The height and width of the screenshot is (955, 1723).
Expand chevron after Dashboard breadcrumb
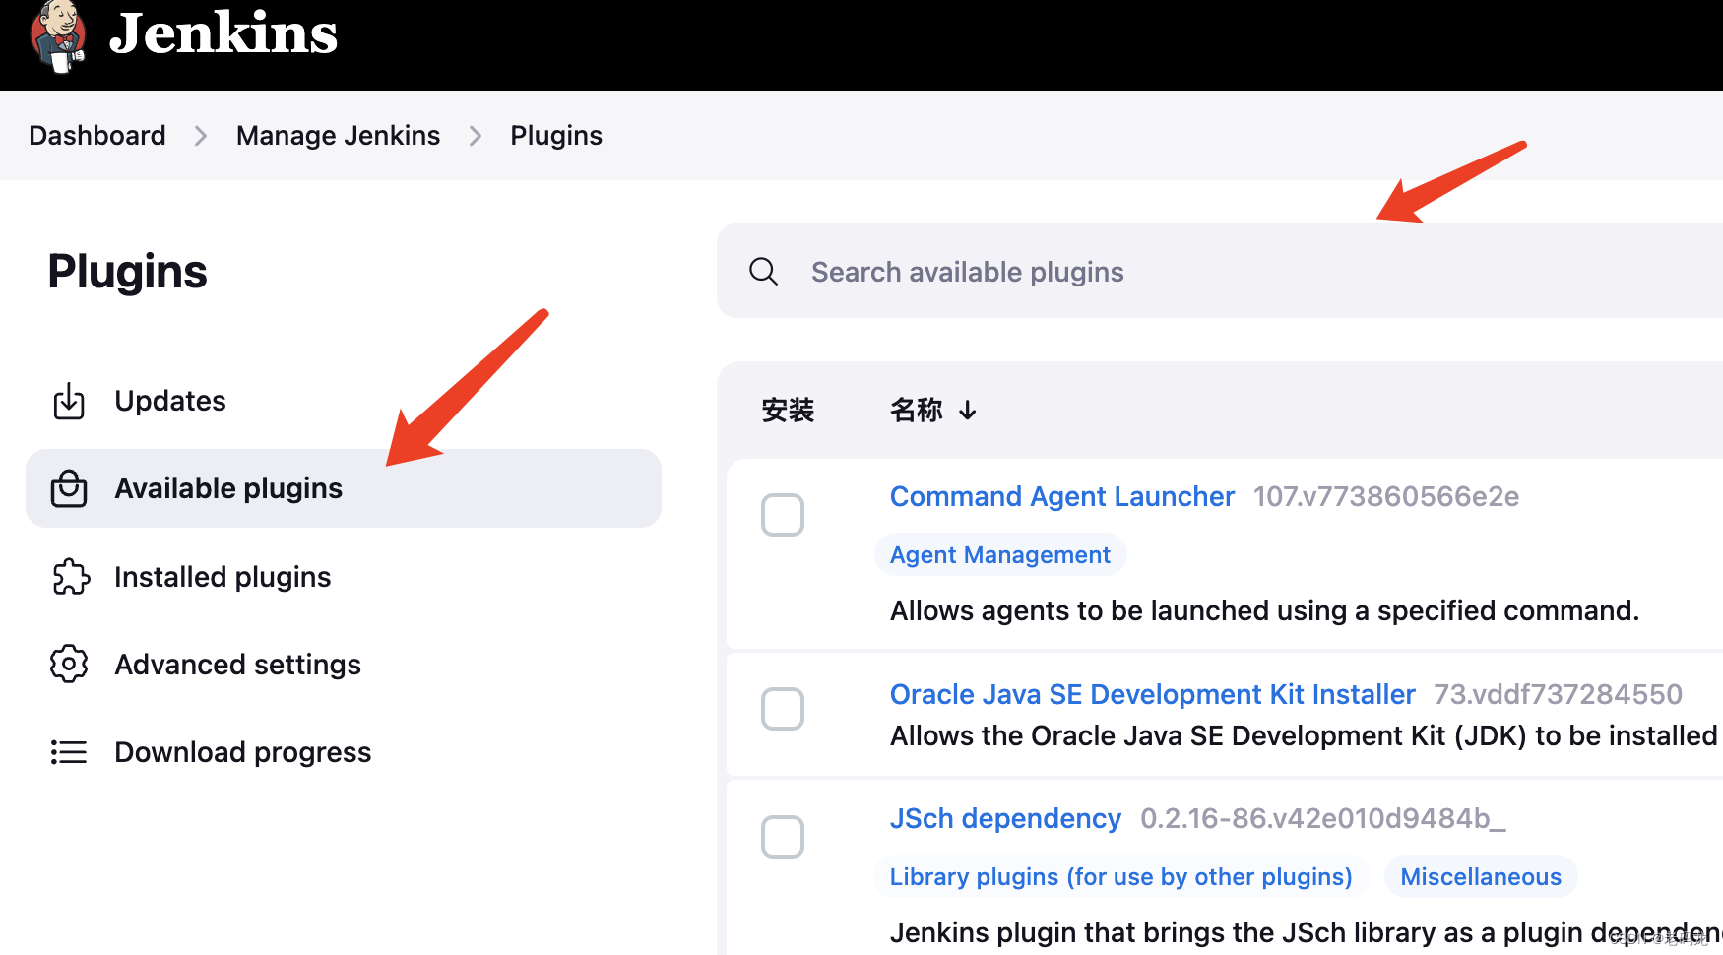click(x=201, y=136)
